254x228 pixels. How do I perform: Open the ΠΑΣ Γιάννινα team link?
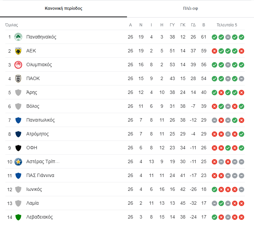pyautogui.click(x=40, y=176)
